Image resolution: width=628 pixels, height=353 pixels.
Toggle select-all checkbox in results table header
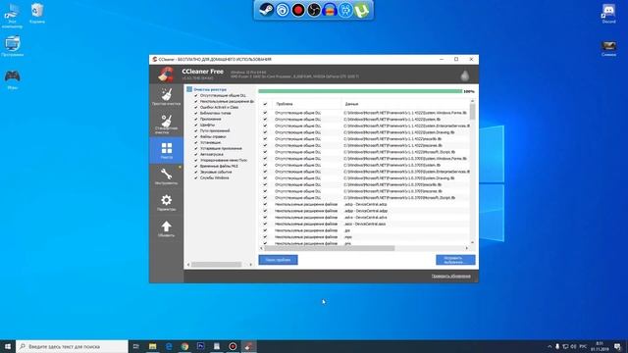[265, 104]
